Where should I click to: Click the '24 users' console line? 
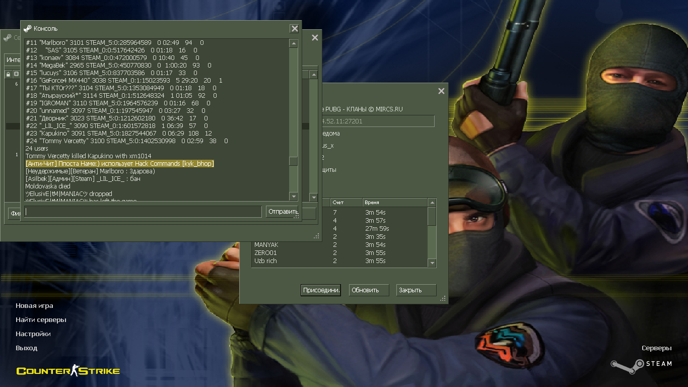pyautogui.click(x=37, y=149)
